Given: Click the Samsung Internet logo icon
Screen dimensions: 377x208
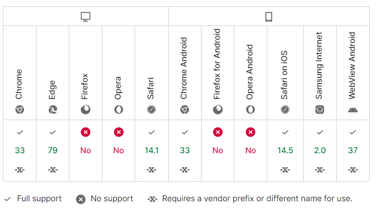Looking at the screenshot, I should point(320,110).
